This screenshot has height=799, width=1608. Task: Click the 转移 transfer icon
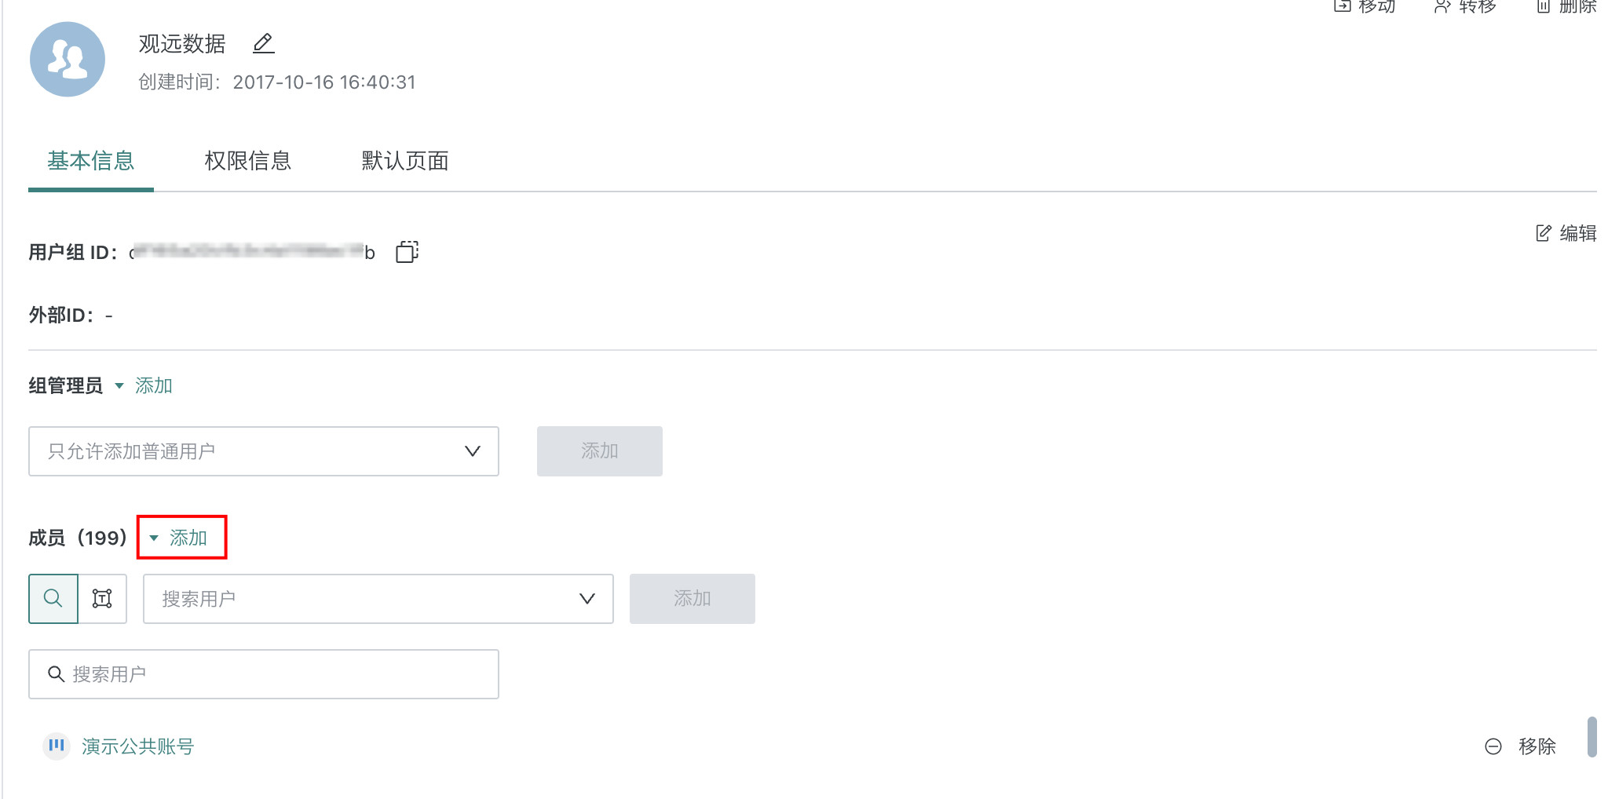point(1442,6)
